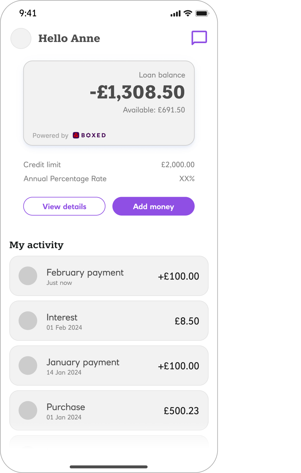Tap the home indicator bar
This screenshot has height=473, width=301.
click(x=109, y=466)
